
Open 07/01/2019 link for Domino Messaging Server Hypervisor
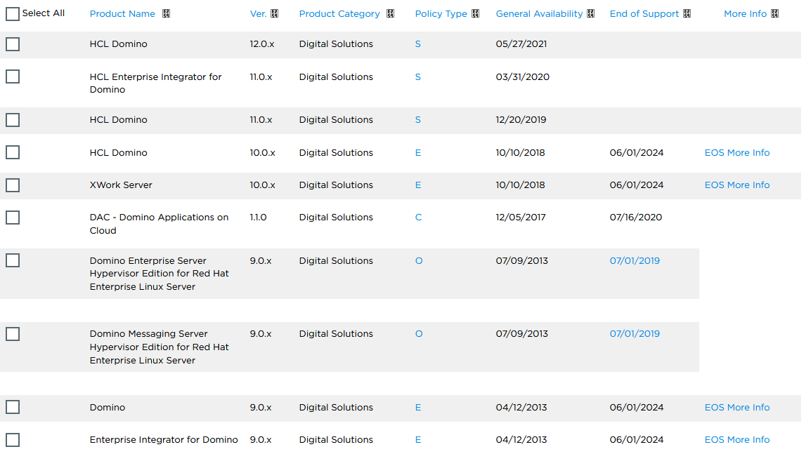point(635,334)
